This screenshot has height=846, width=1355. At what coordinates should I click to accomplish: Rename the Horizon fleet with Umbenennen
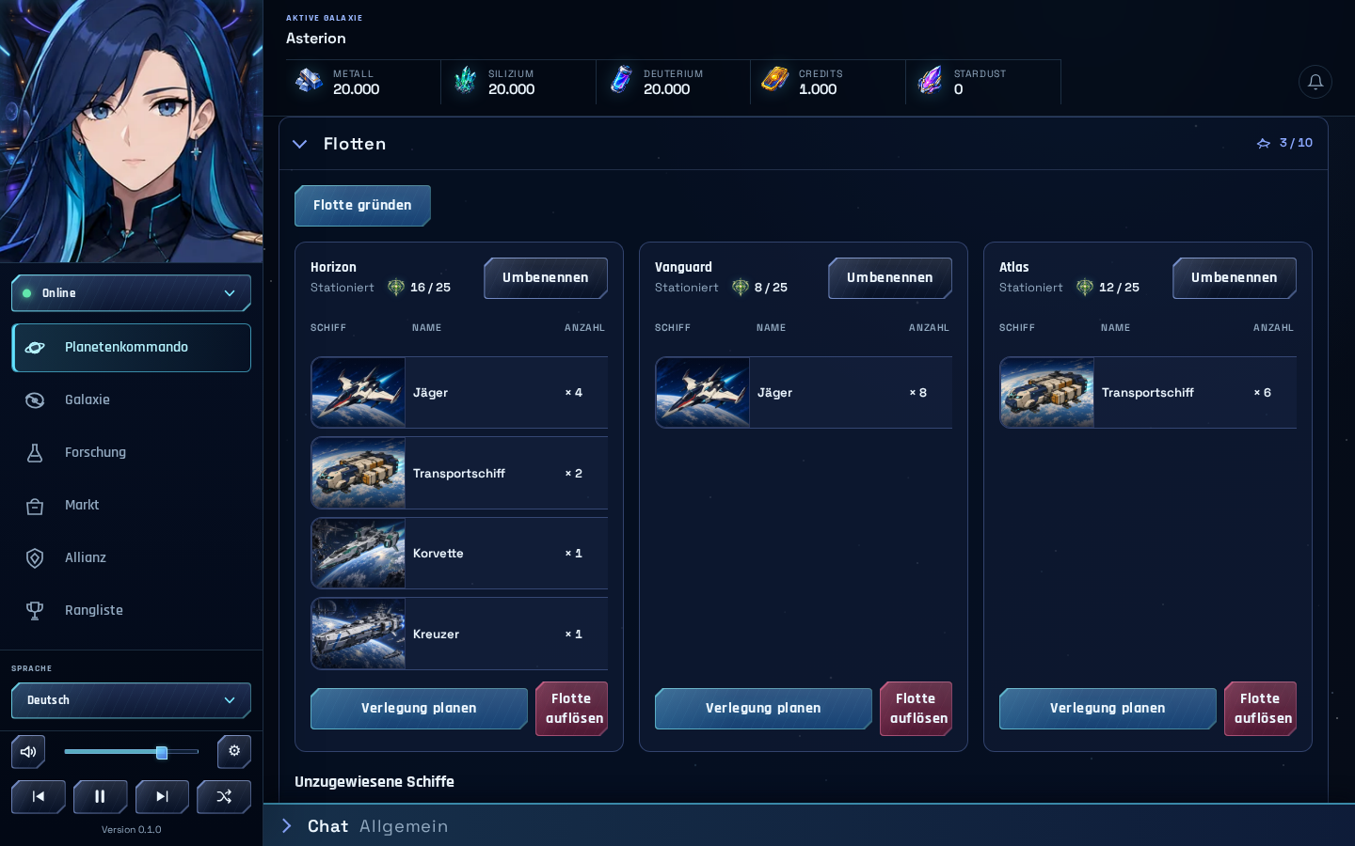coord(546,278)
